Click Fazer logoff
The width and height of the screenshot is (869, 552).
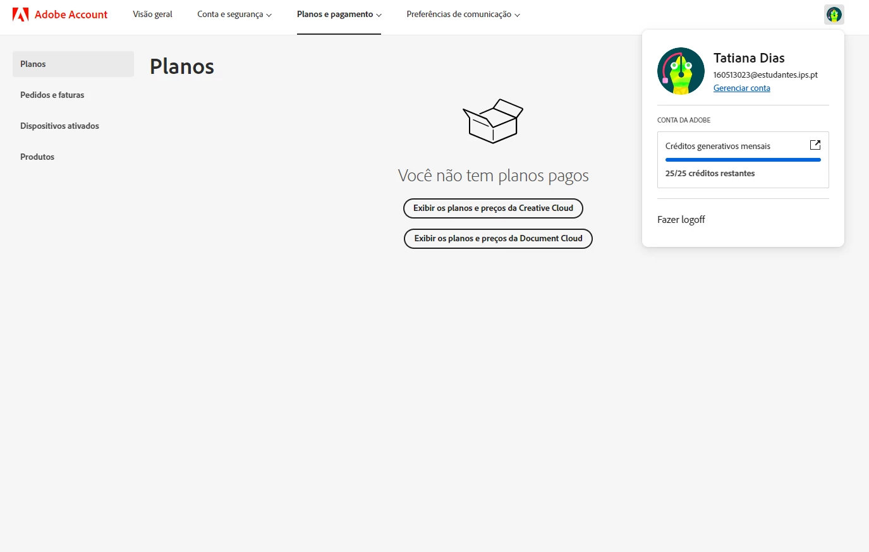coord(681,219)
